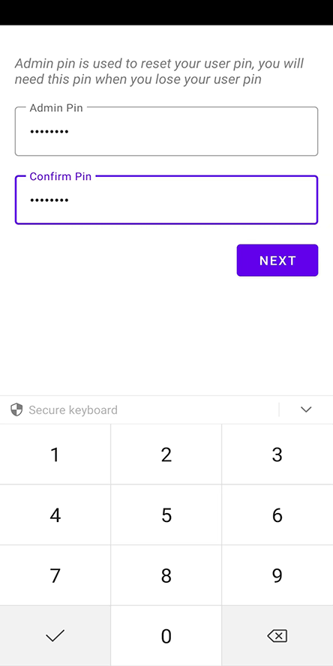Screen dimensions: 333x666
Task: Click the Confirm Pin field label
Action: [61, 176]
